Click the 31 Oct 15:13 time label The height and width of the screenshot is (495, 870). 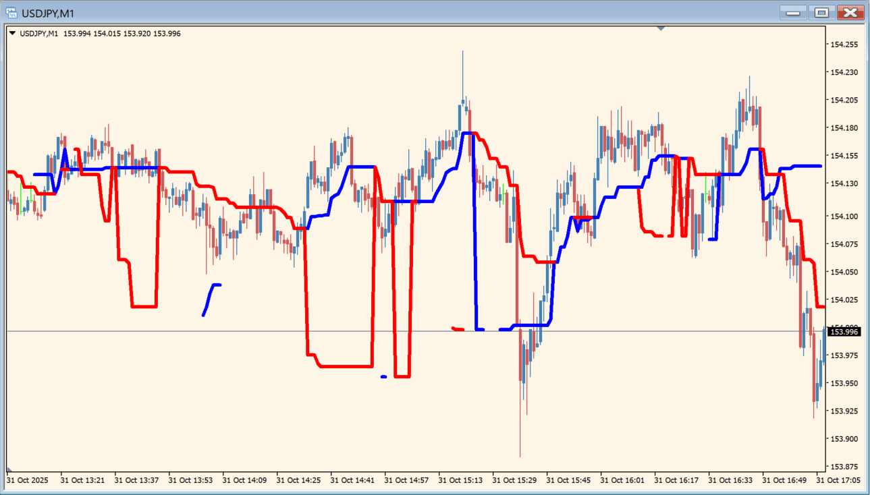click(x=460, y=481)
